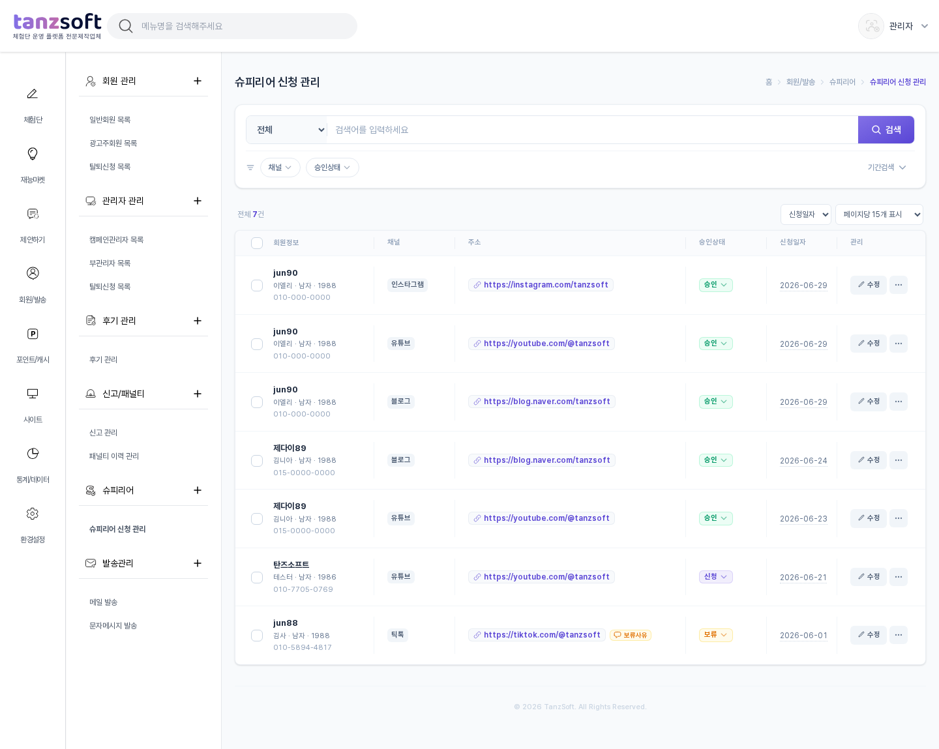
Task: Select all rows with header checkbox
Action: point(257,243)
